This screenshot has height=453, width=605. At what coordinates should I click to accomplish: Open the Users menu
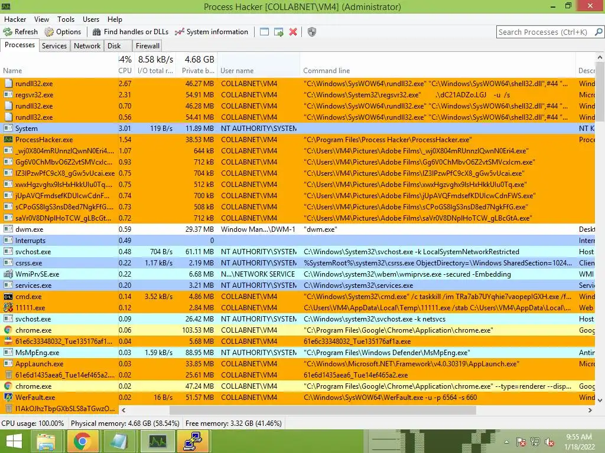[x=90, y=19]
